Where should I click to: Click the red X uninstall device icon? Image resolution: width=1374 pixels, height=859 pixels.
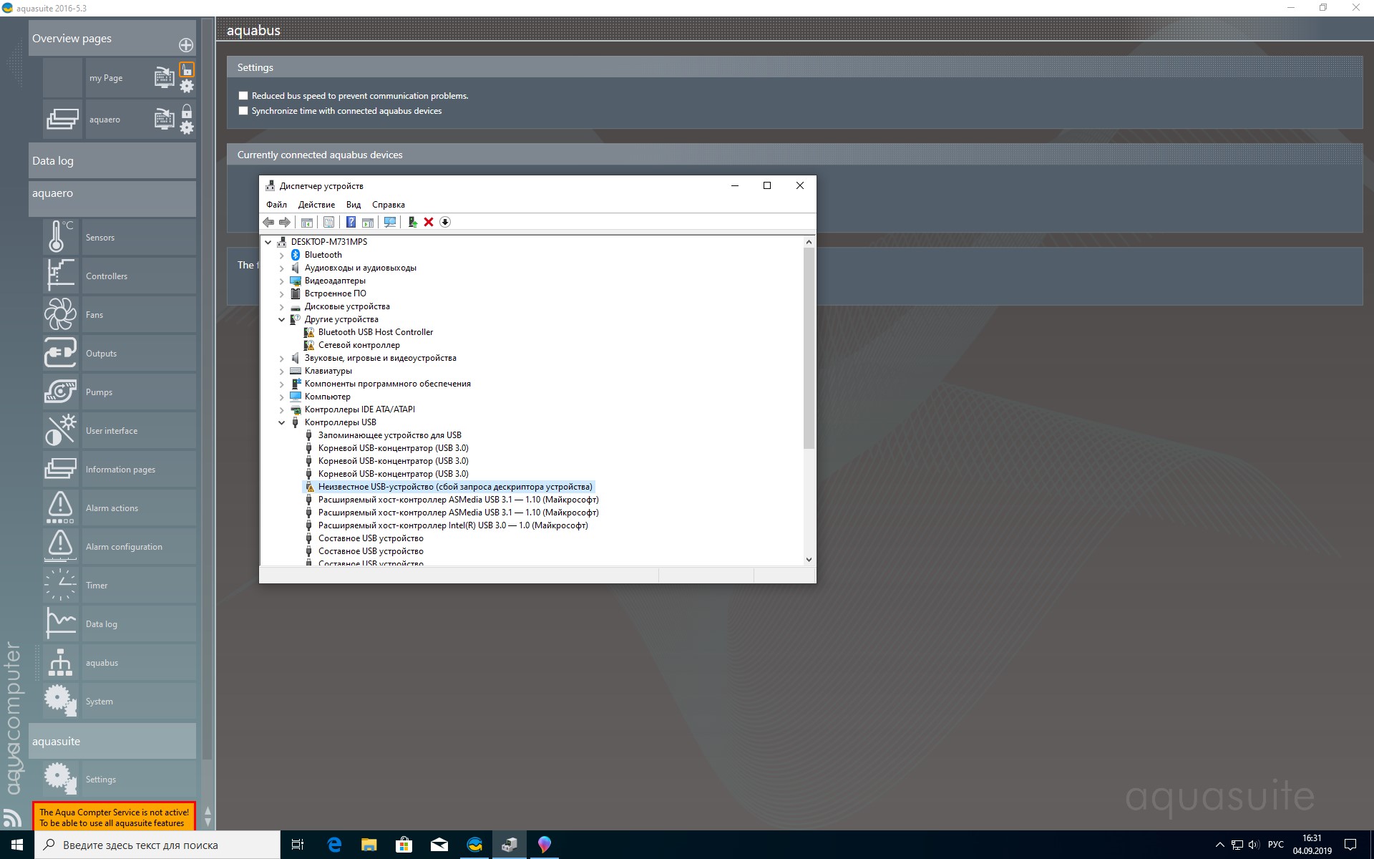pyautogui.click(x=429, y=222)
